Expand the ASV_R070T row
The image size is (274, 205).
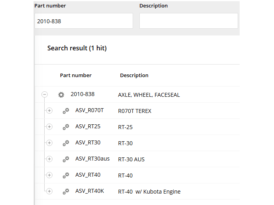click(49, 111)
